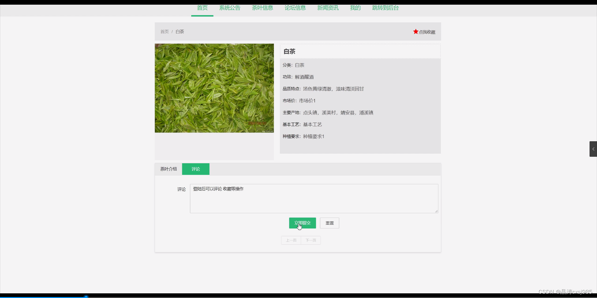
Task: Click 跳转到后台 in the navigation bar
Action: coord(386,8)
